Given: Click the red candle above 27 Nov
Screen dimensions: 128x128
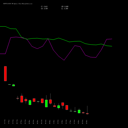Looking at the screenshot, I should tap(22, 99).
